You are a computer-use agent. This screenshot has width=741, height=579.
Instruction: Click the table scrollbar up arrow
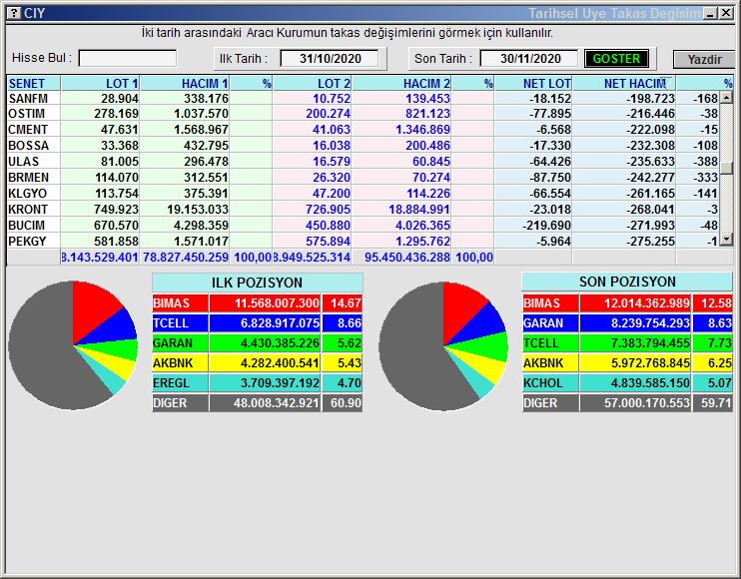[x=727, y=98]
